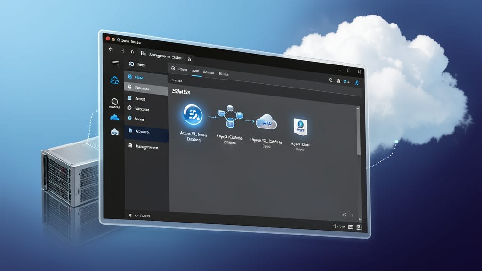Viewport: 482px width, 271px height.
Task: Click the middle grid icon in bottom bar
Action: [x=350, y=227]
